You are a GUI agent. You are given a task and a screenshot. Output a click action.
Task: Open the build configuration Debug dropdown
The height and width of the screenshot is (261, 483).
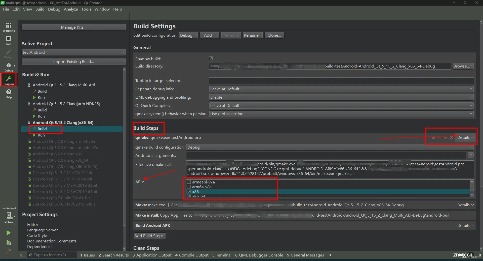pyautogui.click(x=188, y=35)
